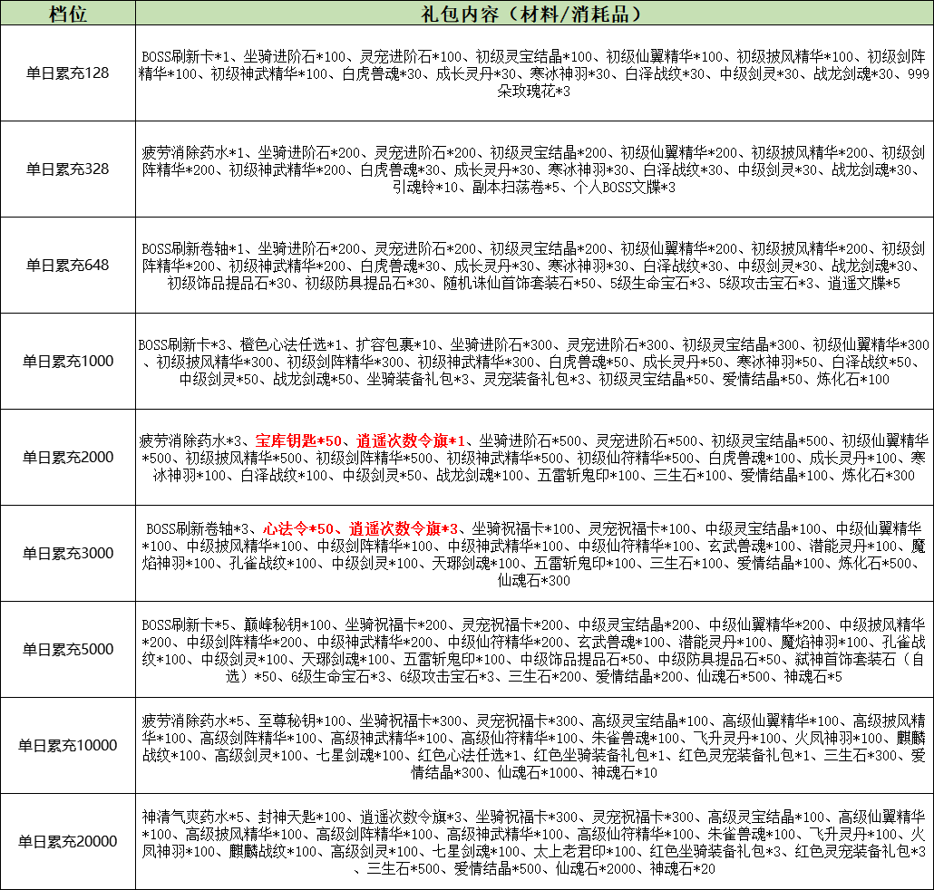Image resolution: width=934 pixels, height=890 pixels.
Task: Select the 单日累充5000 tier cell
Action: pyautogui.click(x=68, y=650)
